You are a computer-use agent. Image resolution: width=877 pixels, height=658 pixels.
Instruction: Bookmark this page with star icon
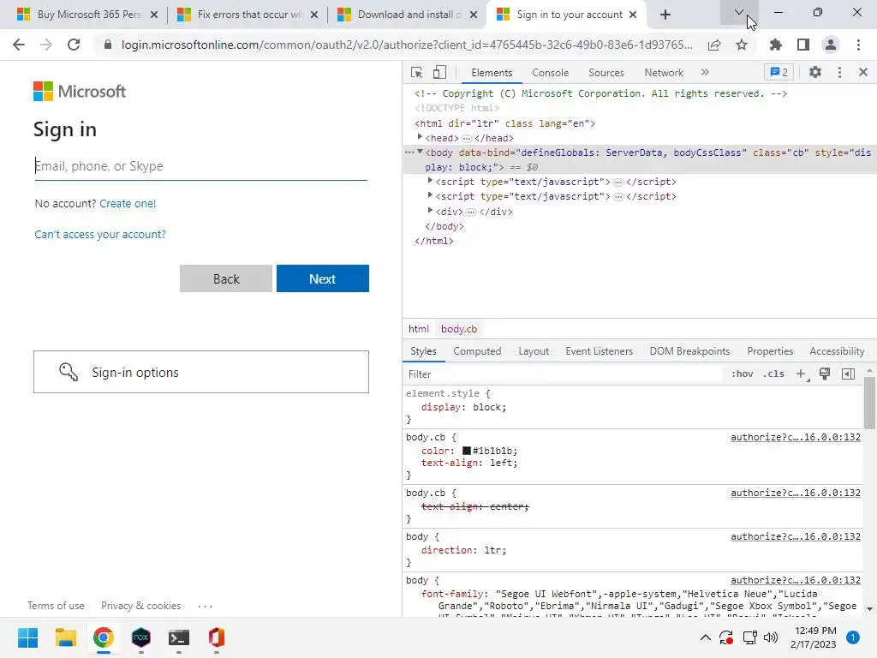pos(742,45)
